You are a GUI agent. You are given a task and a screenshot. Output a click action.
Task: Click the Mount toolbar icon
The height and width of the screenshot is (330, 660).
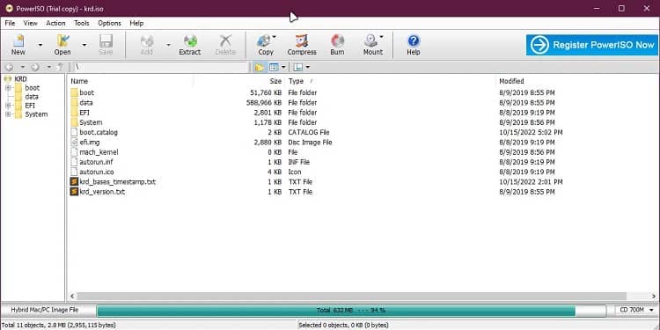pyautogui.click(x=373, y=45)
